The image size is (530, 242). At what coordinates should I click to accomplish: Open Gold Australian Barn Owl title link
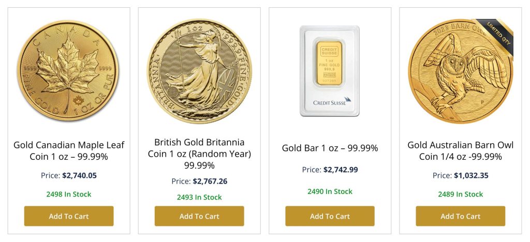click(460, 150)
